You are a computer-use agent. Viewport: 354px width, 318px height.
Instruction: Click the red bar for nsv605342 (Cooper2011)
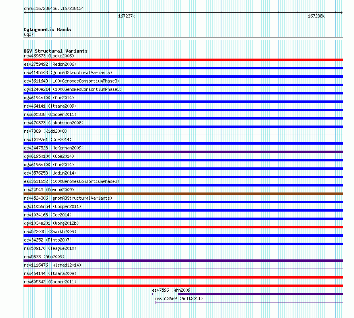click(x=183, y=286)
